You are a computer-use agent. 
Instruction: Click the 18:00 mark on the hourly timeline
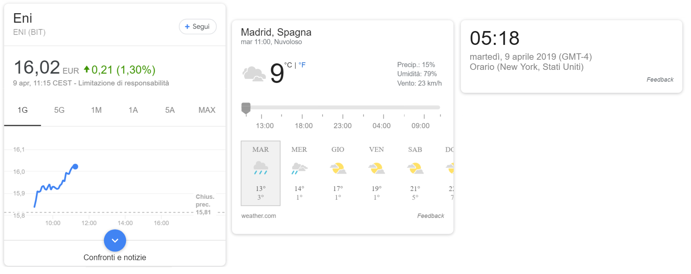coord(303,126)
